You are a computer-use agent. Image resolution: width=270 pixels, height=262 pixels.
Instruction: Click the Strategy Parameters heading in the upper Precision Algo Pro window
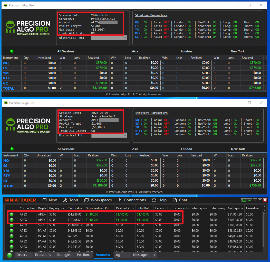tap(151, 15)
